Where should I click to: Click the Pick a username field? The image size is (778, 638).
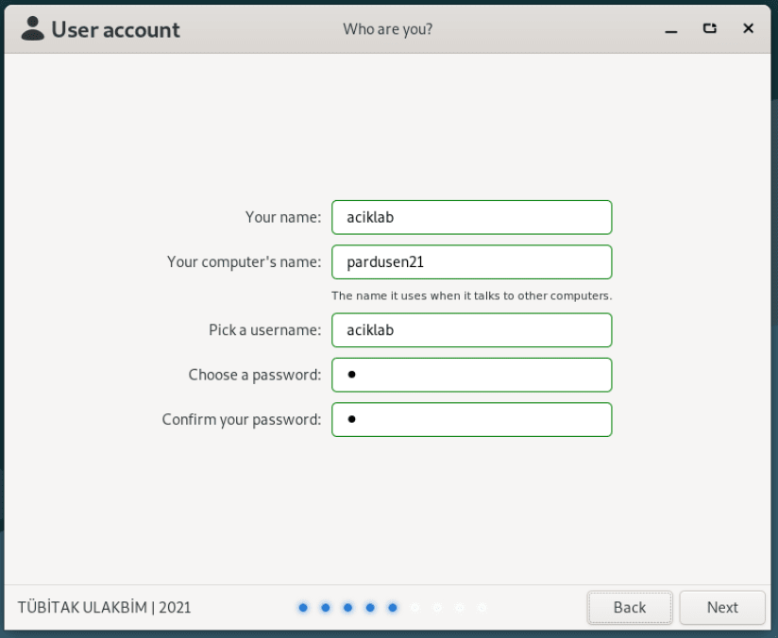[471, 330]
